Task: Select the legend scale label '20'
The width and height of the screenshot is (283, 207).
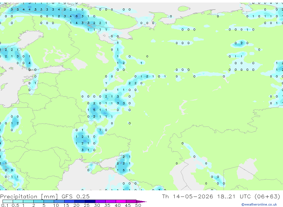Action: [x=76, y=205]
